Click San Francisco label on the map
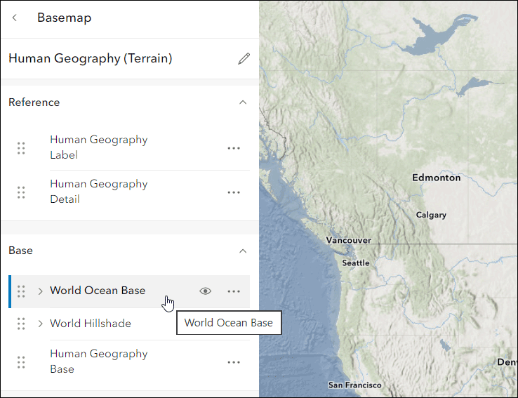 354,385
